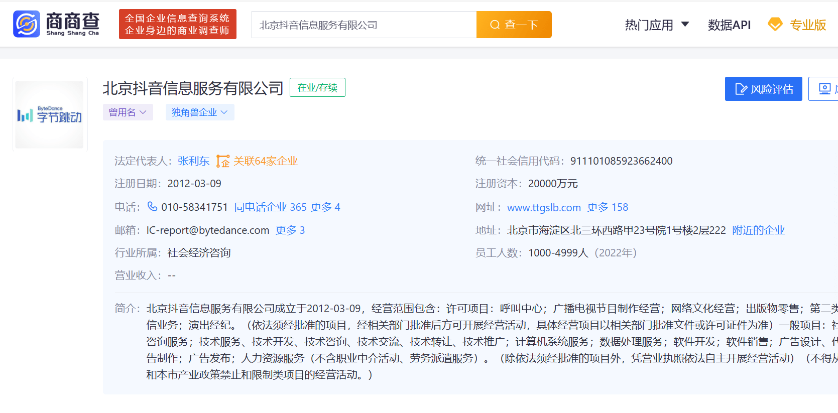Show more emails via 更多 3

(290, 230)
